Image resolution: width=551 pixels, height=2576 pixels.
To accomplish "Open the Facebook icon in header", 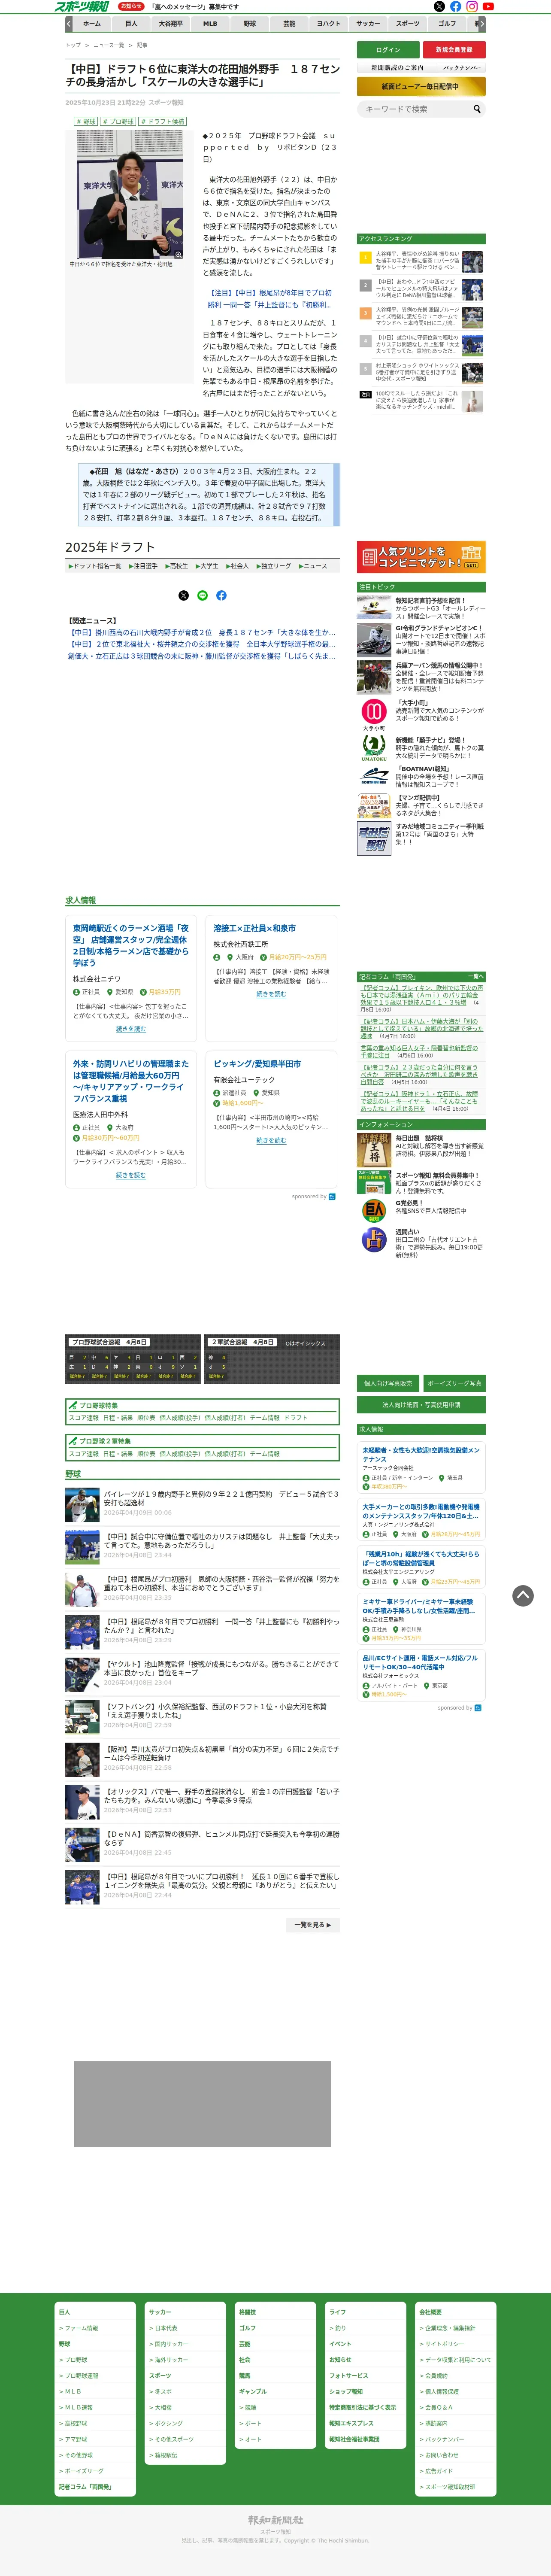I will point(455,6).
